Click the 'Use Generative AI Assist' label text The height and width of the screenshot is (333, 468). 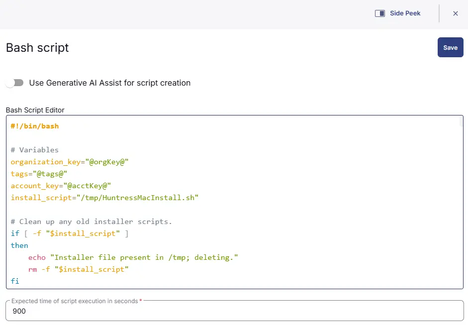[110, 83]
